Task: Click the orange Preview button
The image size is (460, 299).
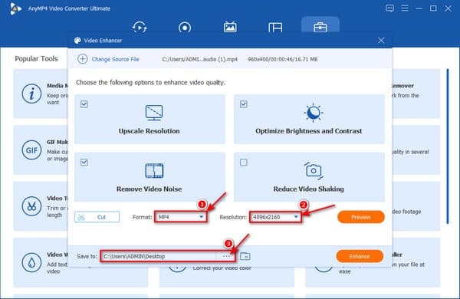Action: 361,217
